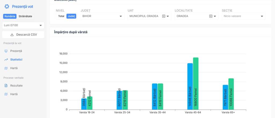Go to Rezultate in the sidebar

tap(16, 86)
